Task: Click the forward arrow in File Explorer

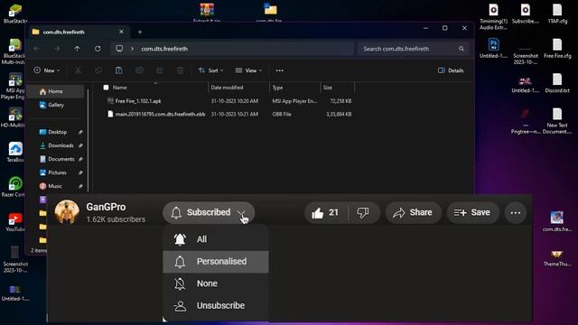Action: click(x=57, y=49)
